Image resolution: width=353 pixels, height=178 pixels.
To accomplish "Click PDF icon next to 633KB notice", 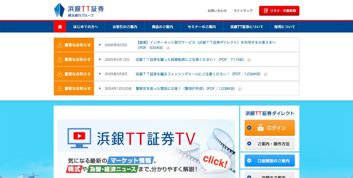I will 168,48.
